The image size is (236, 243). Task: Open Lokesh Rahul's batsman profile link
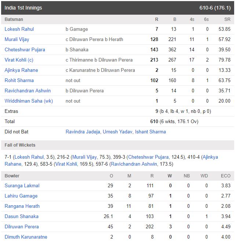pyautogui.click(x=19, y=29)
